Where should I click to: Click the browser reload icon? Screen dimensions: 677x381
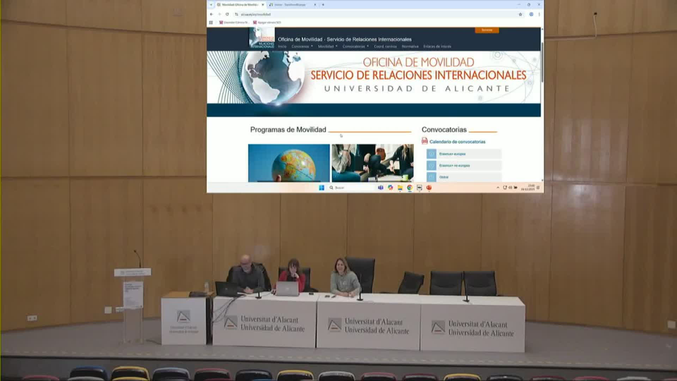click(227, 14)
